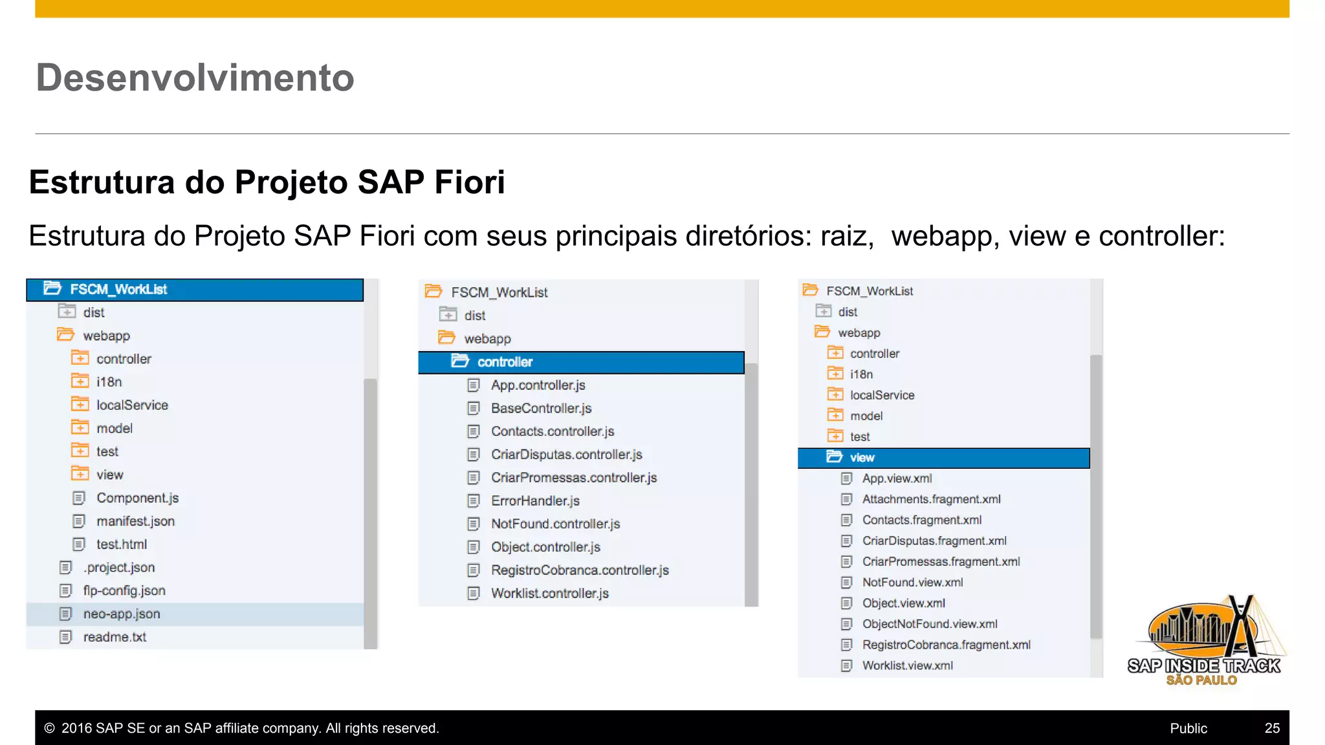This screenshot has height=745, width=1325.
Task: Open CriarPromessas.fragment.xml file icon
Action: [846, 561]
